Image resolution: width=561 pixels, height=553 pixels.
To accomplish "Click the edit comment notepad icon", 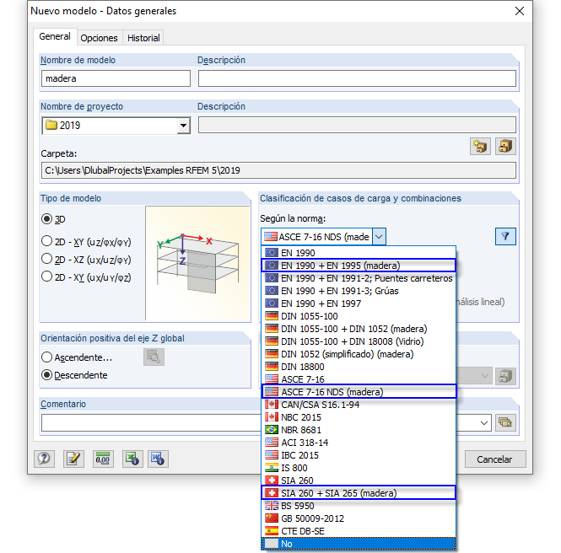I will click(x=73, y=459).
